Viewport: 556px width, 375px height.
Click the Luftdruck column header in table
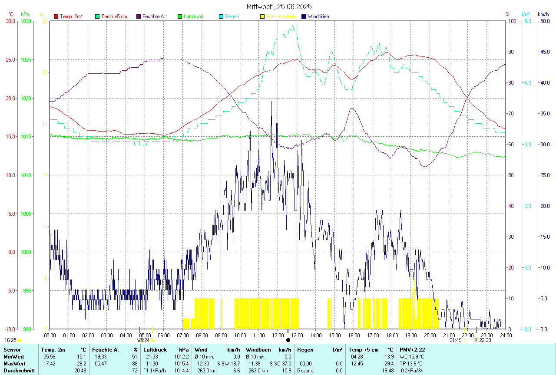[155, 349]
